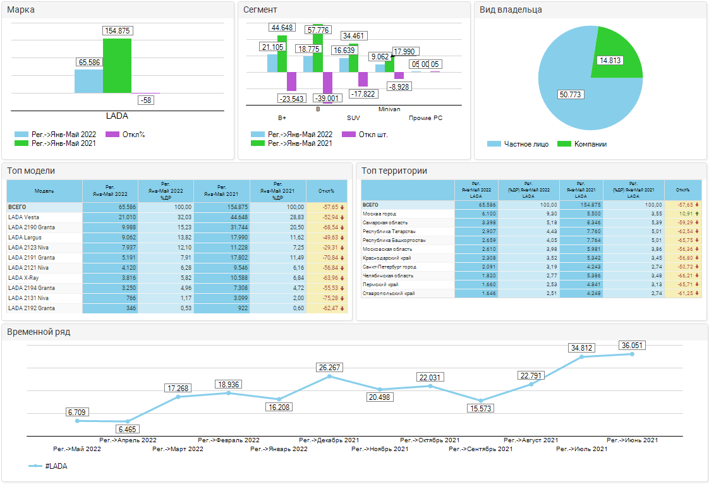Toggle Откл шт. series in Сегмент legend
709x501 pixels.
(349, 135)
